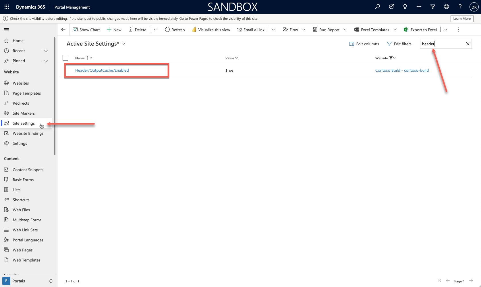Screen dimensions: 481x287
Task: Click the Export to Excel icon
Action: (406, 30)
